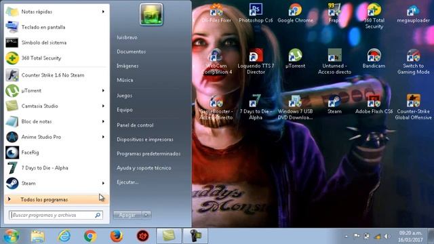The image size is (434, 244).
Task: Open µTorrent desktop shortcut
Action: click(x=296, y=59)
